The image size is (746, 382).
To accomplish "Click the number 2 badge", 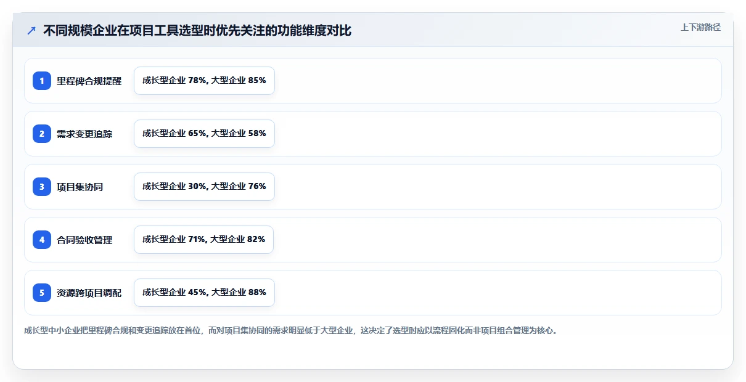I will pyautogui.click(x=42, y=134).
